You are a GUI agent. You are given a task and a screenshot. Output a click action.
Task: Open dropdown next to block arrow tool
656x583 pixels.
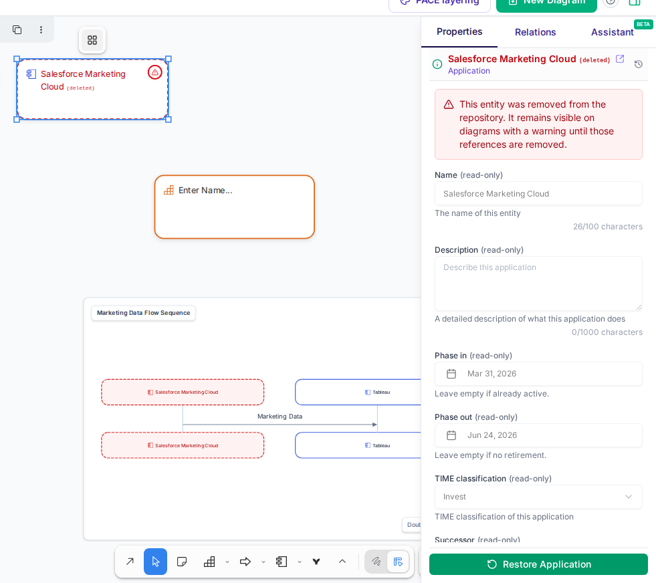[263, 562]
